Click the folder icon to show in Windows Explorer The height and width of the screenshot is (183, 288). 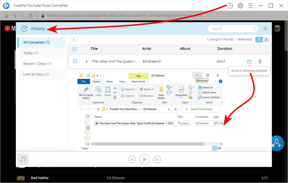pos(249,61)
